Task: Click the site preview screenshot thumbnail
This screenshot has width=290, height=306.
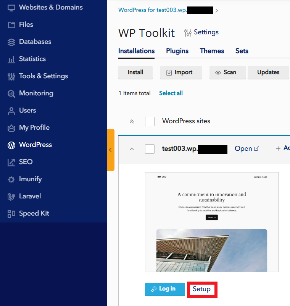Action: coord(212,222)
